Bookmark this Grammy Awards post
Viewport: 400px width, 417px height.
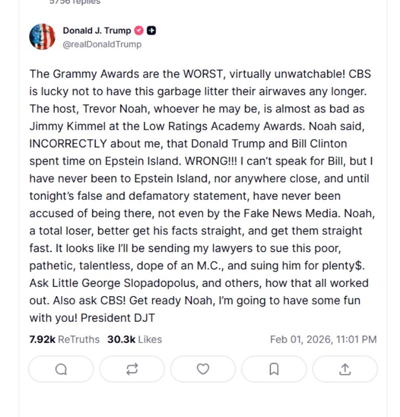[274, 369]
